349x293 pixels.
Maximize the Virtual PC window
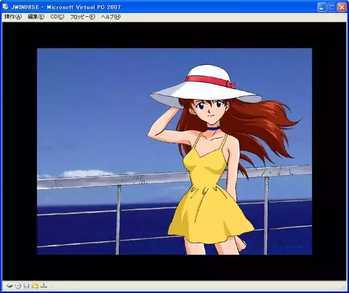[x=332, y=7]
